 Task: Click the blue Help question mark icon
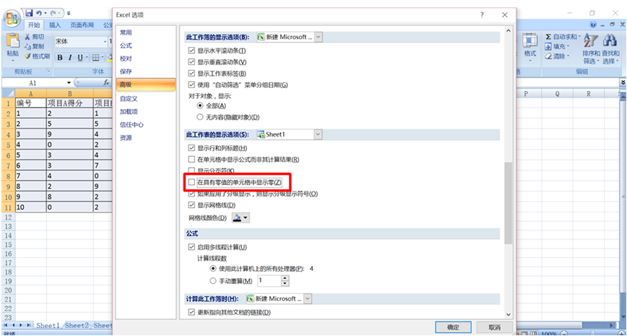[x=592, y=25]
